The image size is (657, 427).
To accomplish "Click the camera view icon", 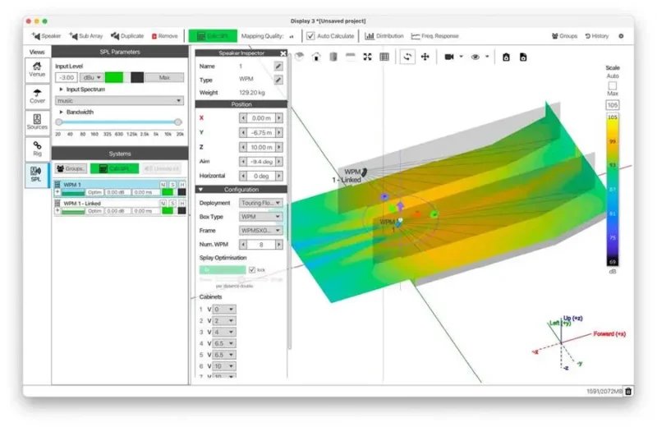I will [x=449, y=57].
